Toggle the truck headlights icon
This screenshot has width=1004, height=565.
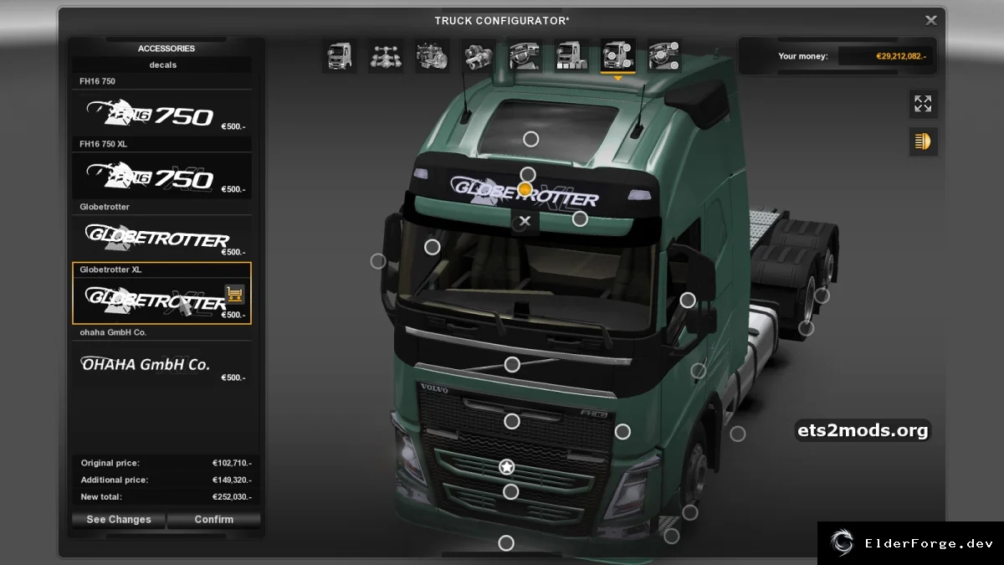coord(923,141)
